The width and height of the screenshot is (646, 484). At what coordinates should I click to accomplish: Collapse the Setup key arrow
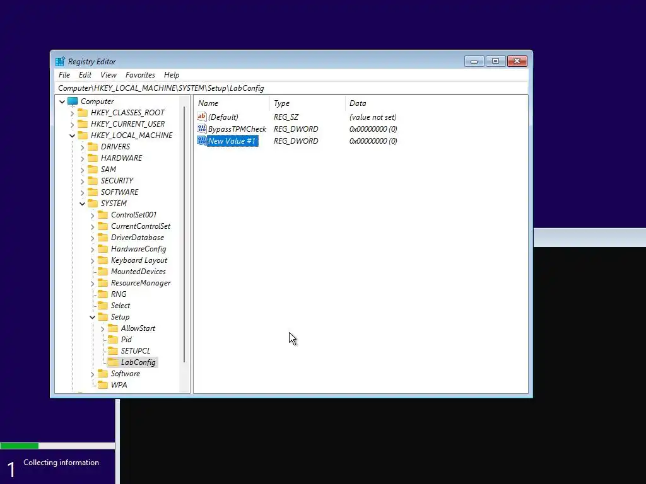click(92, 318)
